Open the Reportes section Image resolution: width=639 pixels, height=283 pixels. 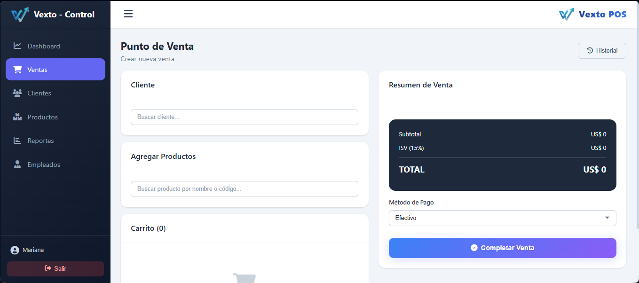click(x=55, y=141)
